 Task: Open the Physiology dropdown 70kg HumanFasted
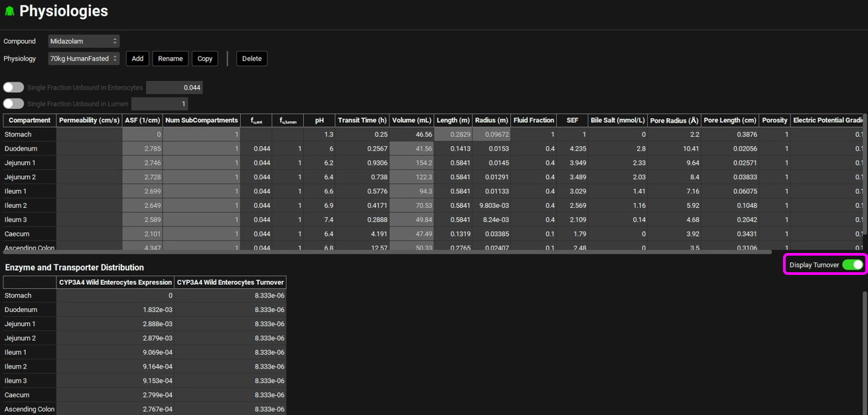(84, 58)
